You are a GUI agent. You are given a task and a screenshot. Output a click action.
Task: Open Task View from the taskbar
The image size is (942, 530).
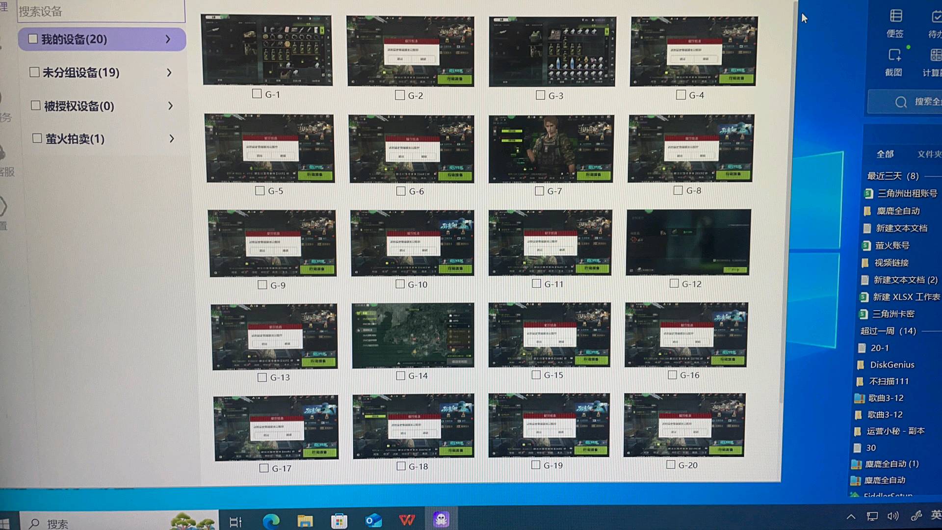coord(235,522)
